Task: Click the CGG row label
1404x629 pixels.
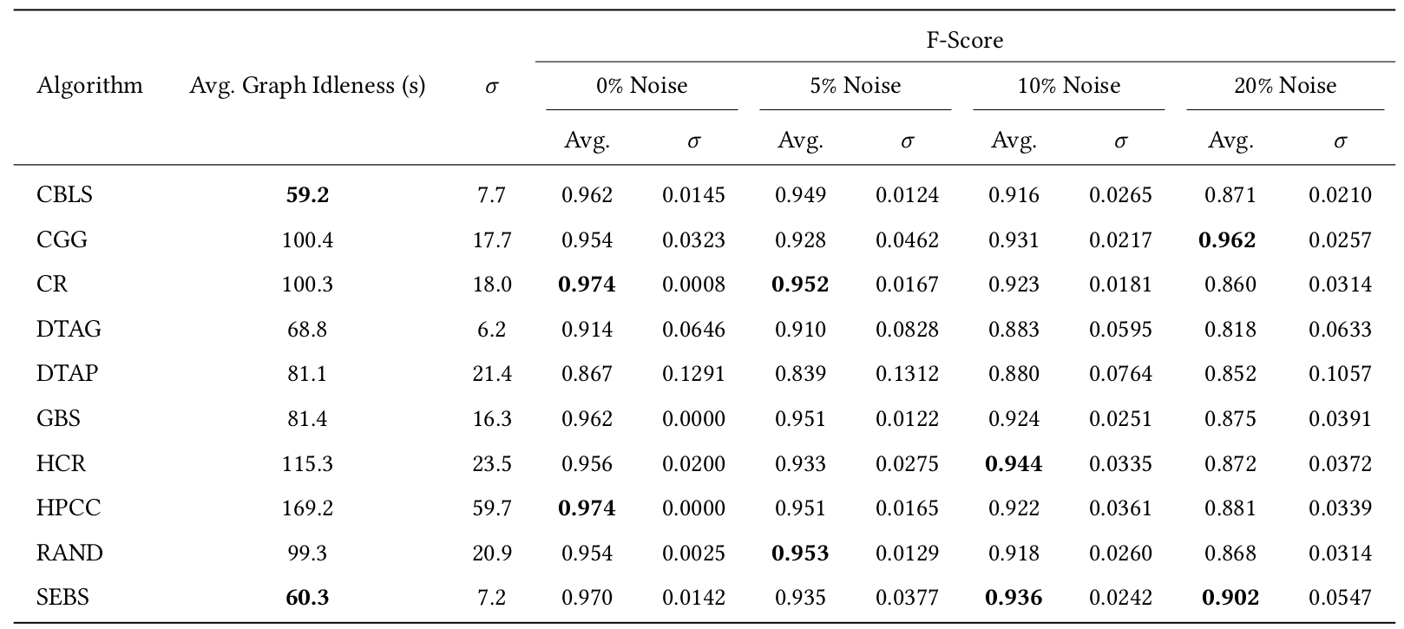Action: pos(62,239)
